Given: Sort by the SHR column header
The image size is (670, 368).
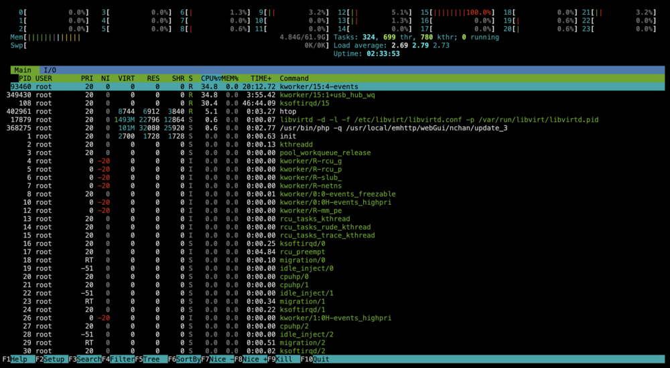Looking at the screenshot, I should point(178,78).
